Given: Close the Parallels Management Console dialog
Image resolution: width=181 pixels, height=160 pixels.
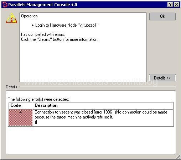Looking at the screenshot, I should click(177, 5).
